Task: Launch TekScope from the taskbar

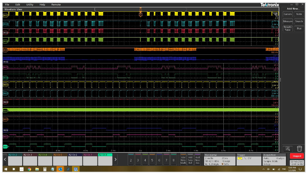Action: tap(76, 169)
